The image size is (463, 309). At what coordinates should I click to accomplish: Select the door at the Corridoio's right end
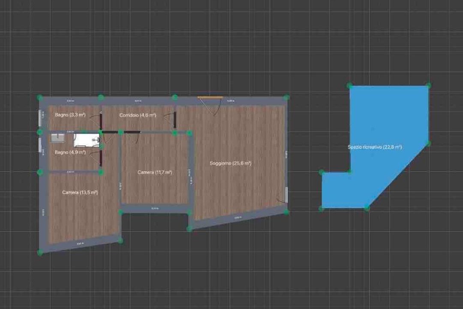tap(175, 120)
